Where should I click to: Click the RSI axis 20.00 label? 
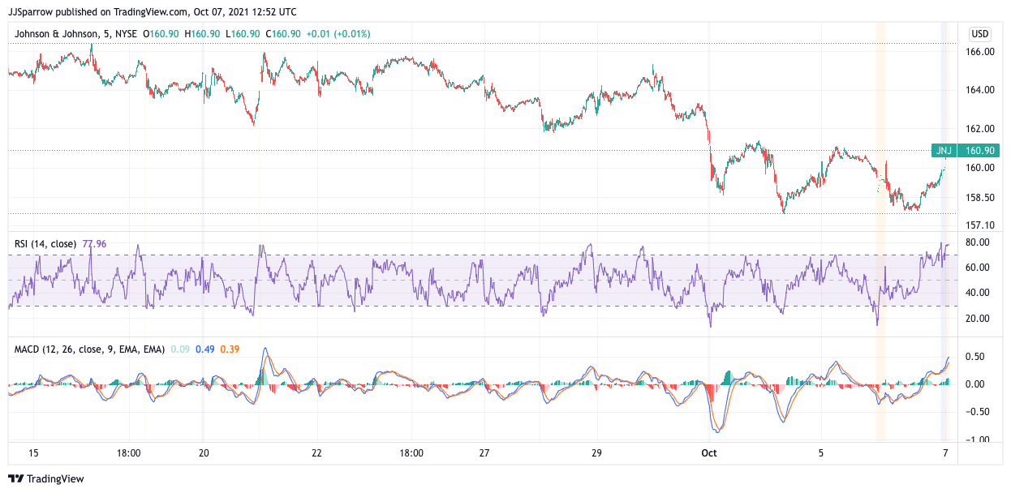[x=976, y=318]
